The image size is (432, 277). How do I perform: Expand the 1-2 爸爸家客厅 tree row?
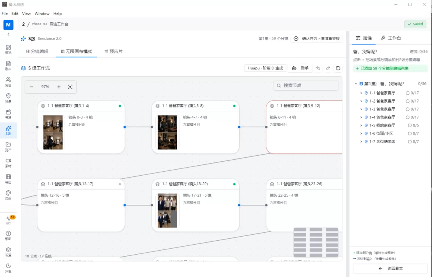pyautogui.click(x=361, y=101)
